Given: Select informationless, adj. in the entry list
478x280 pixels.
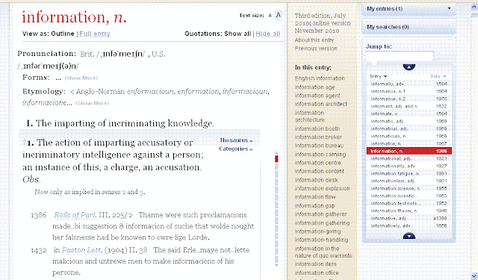Looking at the screenshot, I should [409, 181].
